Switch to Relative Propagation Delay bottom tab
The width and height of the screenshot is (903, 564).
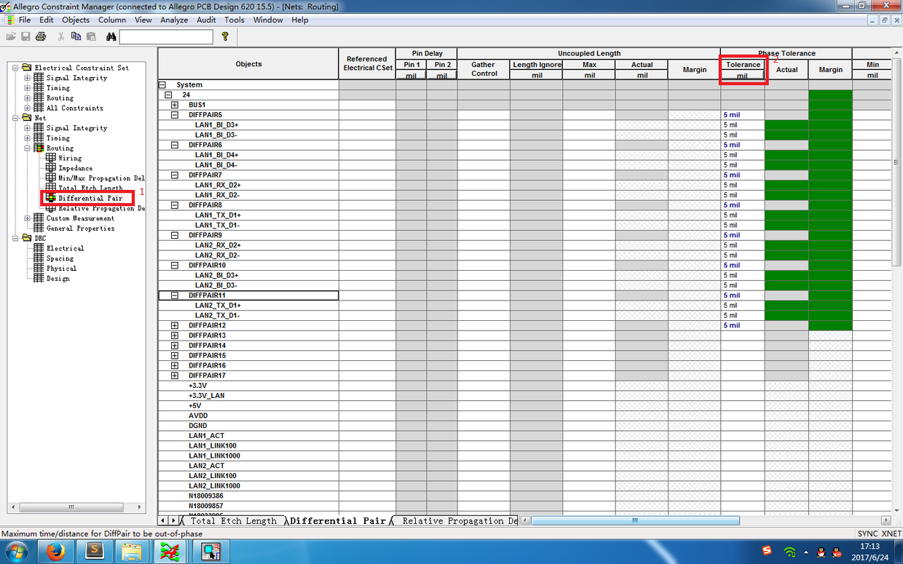click(457, 521)
